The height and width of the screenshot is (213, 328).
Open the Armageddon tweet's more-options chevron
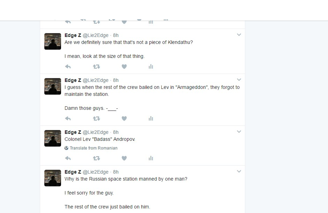239,80
